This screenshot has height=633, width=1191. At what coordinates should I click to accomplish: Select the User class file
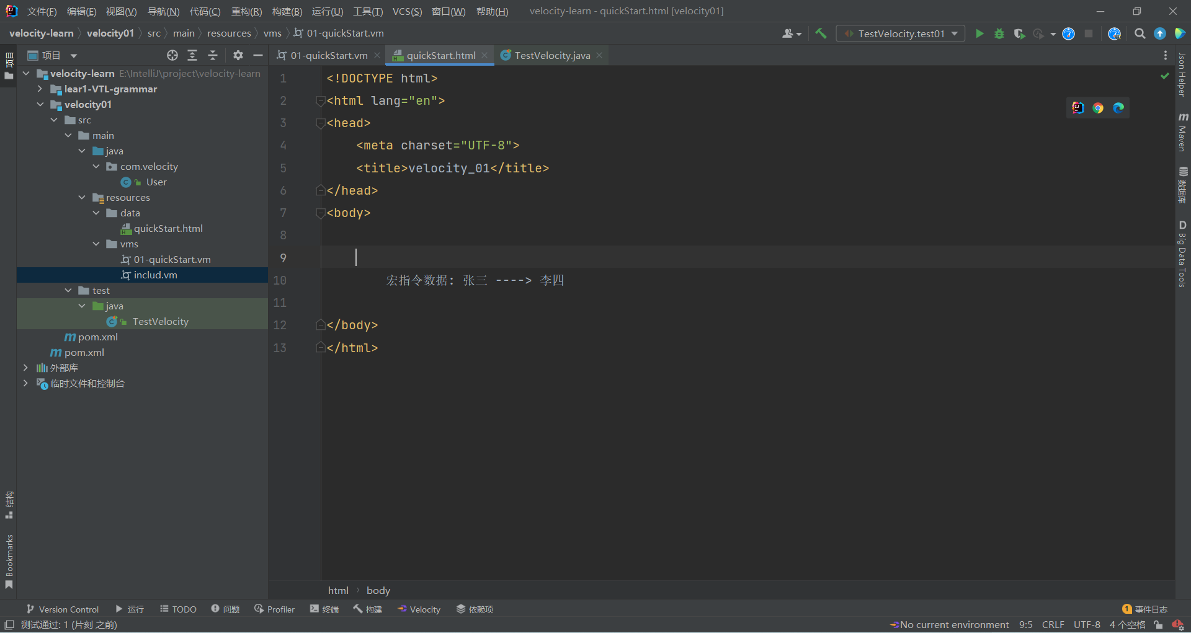tap(156, 182)
